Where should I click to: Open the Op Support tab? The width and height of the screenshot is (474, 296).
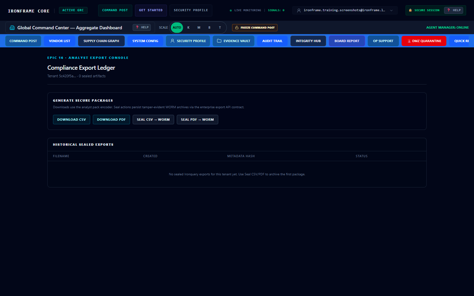pos(383,41)
